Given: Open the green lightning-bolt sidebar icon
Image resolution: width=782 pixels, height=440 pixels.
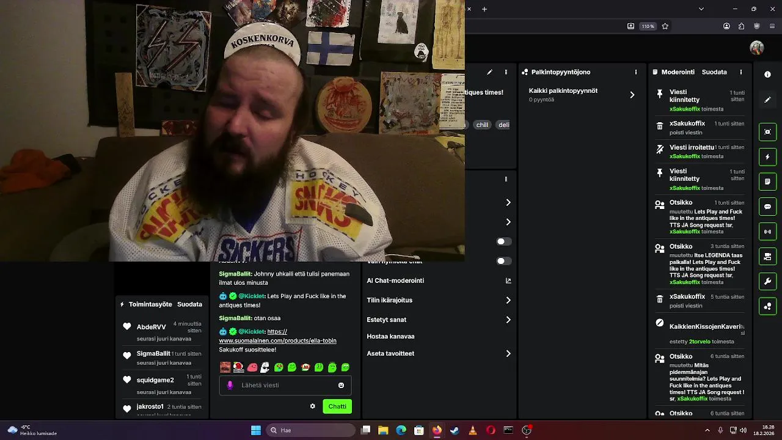Looking at the screenshot, I should (767, 157).
